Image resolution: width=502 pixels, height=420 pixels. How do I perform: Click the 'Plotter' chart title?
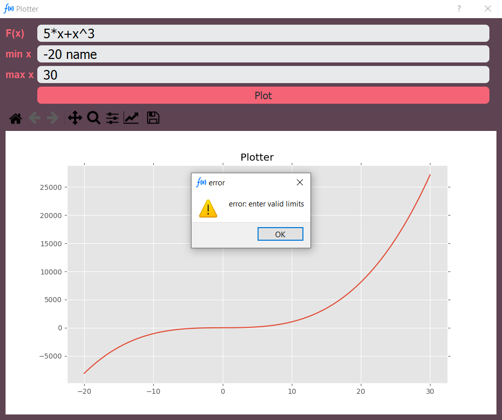tap(257, 157)
